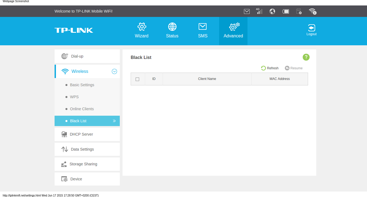Refresh the black list
The height and width of the screenshot is (197, 367).
point(270,68)
